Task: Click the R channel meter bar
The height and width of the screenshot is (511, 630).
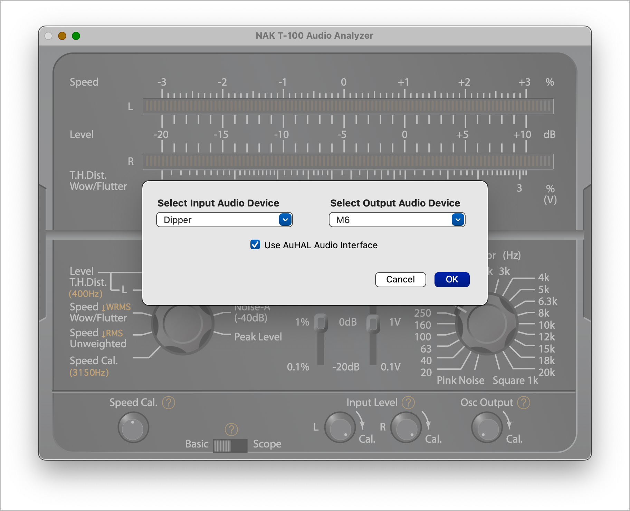Action: [348, 162]
